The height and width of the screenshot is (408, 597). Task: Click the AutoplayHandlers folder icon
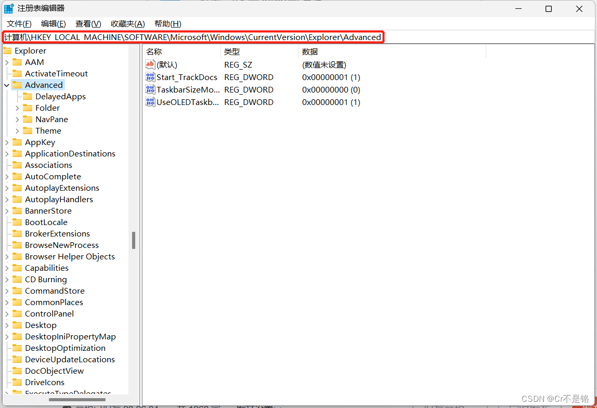[17, 199]
